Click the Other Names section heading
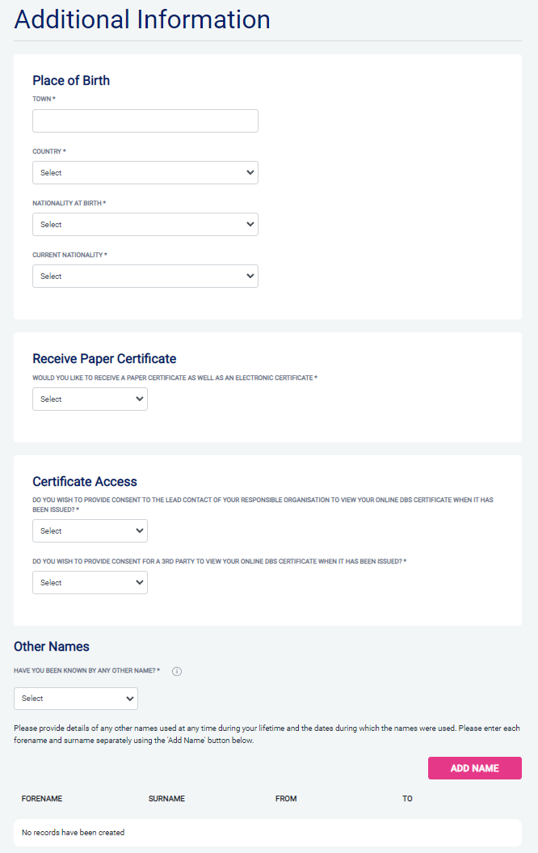Viewport: 538px width, 853px height. (52, 646)
